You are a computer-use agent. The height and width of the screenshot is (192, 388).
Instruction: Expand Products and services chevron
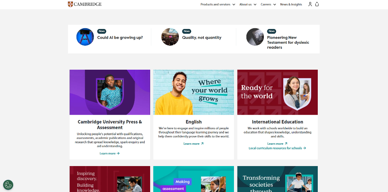tap(234, 4)
